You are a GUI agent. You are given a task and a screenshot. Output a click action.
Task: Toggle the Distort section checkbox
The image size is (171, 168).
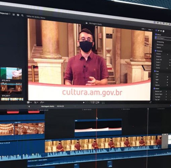click(154, 89)
